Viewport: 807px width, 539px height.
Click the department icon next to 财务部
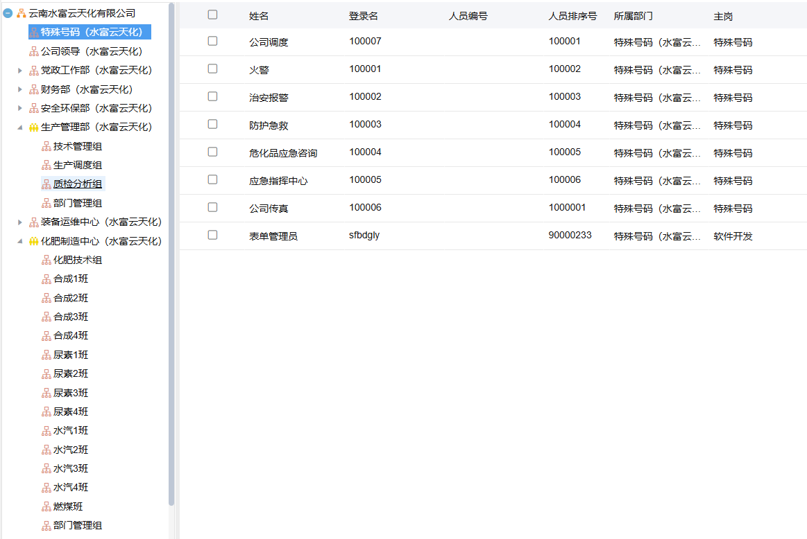(x=34, y=89)
